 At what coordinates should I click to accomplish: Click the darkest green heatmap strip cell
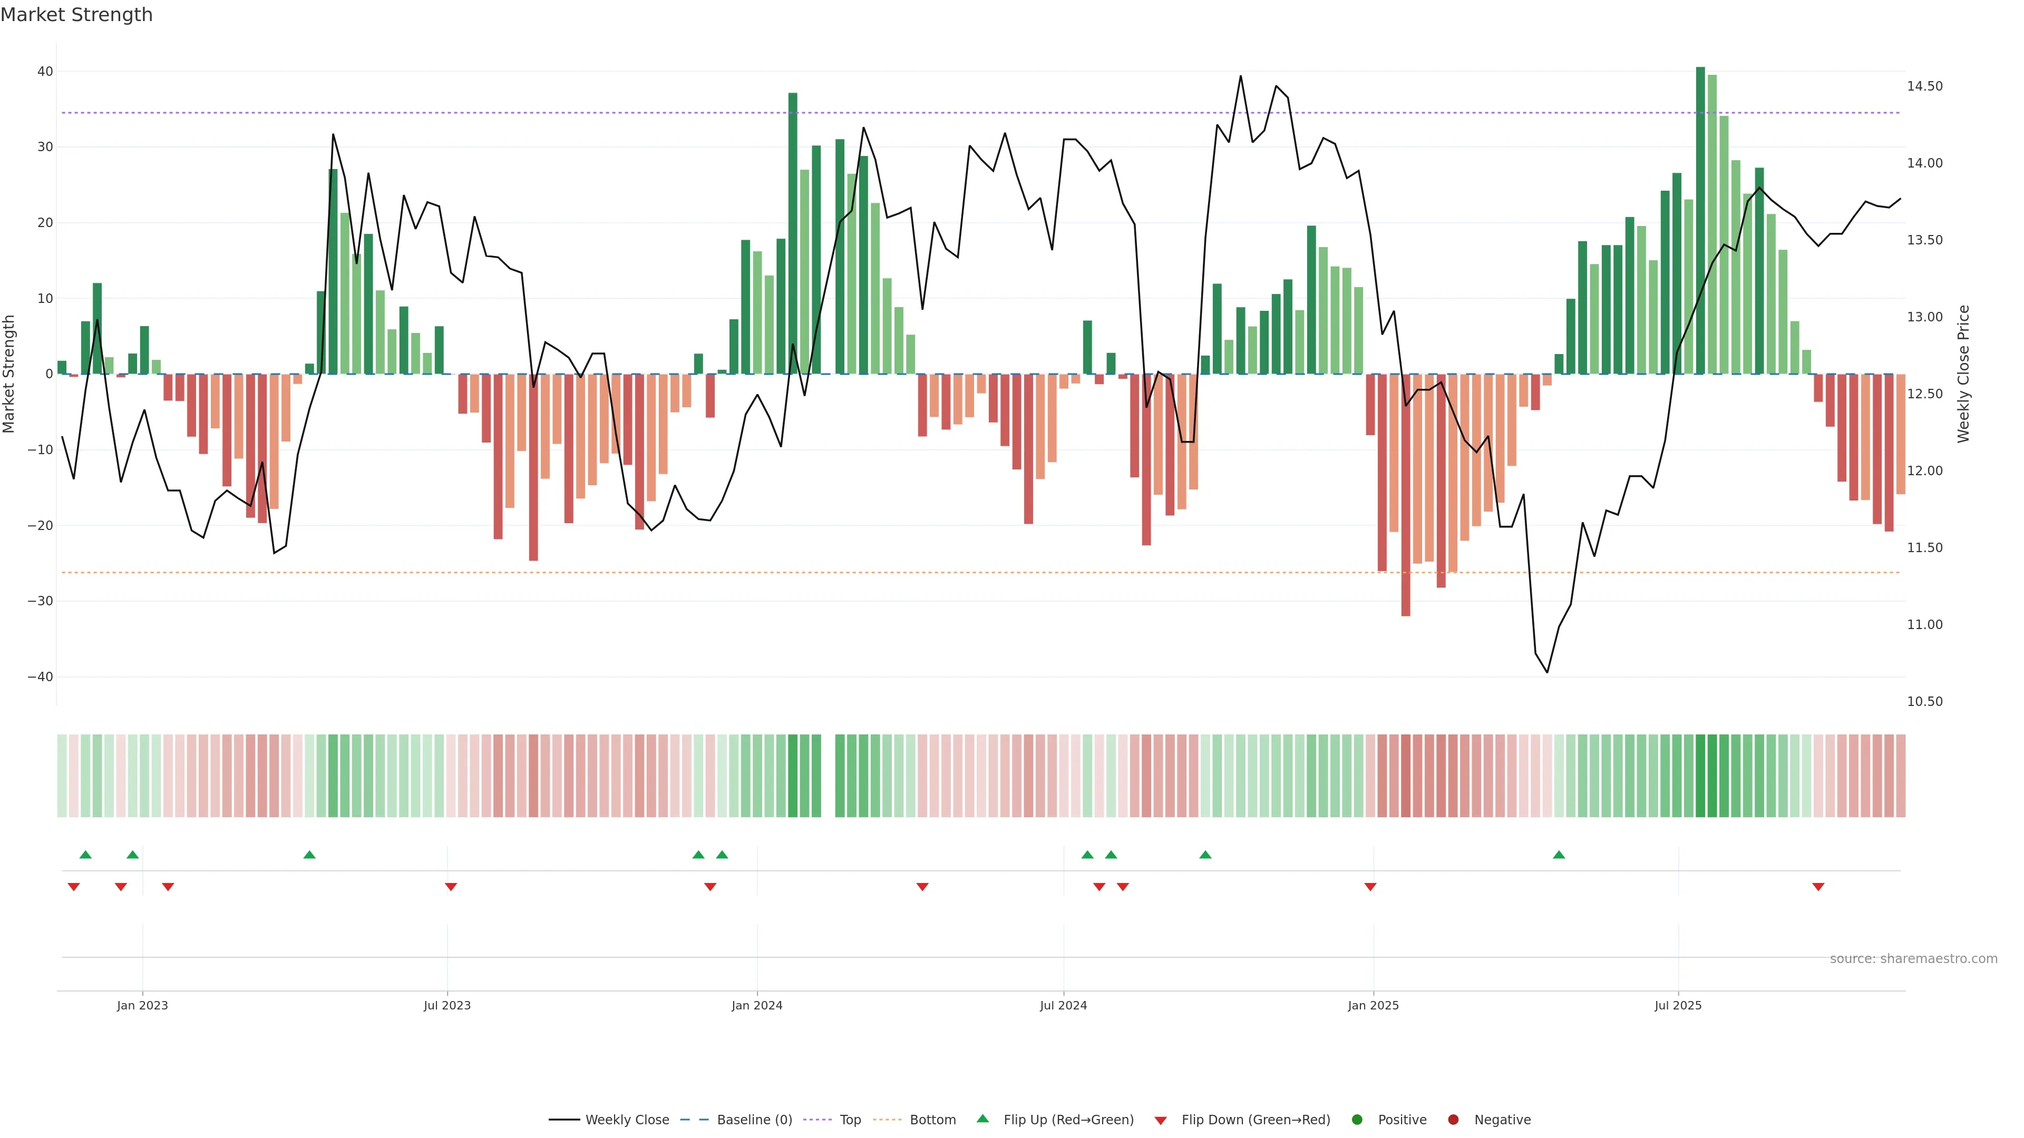pyautogui.click(x=1700, y=776)
